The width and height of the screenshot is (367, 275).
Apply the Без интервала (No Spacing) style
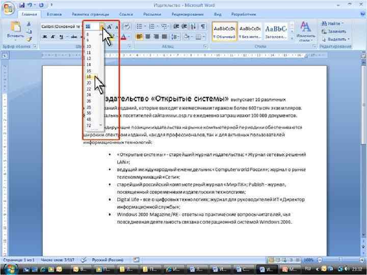click(250, 32)
